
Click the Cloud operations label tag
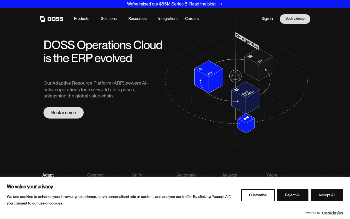[x=247, y=41]
